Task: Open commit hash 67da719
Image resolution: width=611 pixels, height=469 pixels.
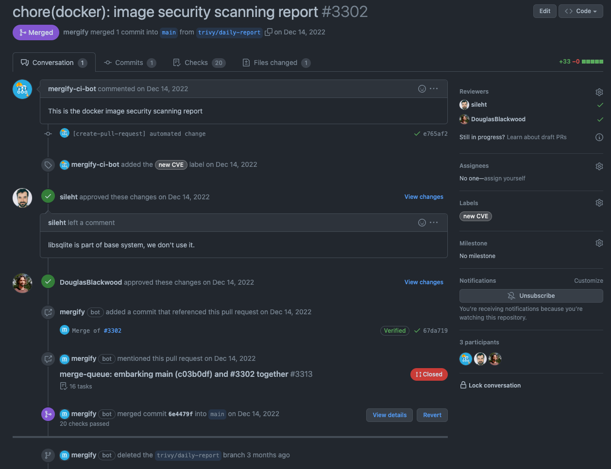Action: 435,331
